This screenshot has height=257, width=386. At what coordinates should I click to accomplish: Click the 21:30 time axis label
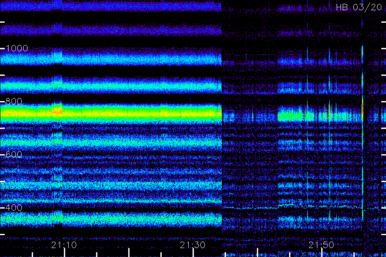tap(193, 245)
